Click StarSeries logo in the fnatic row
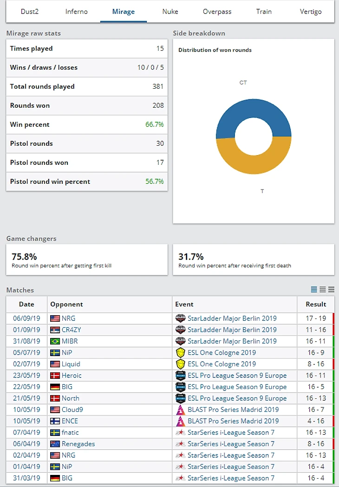The image size is (339, 487). tap(181, 433)
